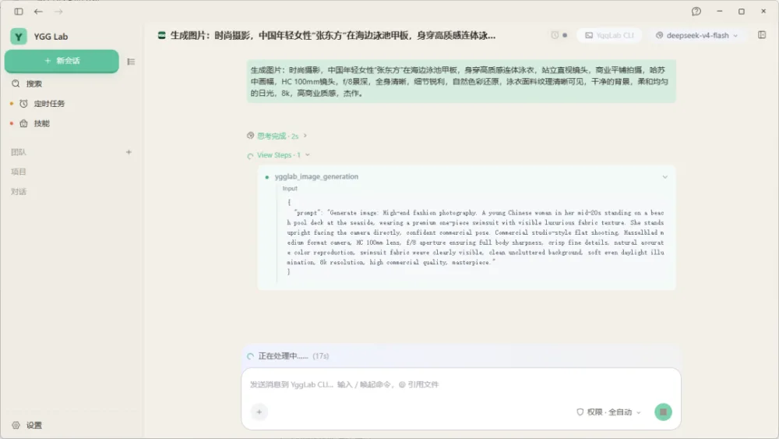
Task: Click the 定时任务 clock icon
Action: pyautogui.click(x=23, y=104)
